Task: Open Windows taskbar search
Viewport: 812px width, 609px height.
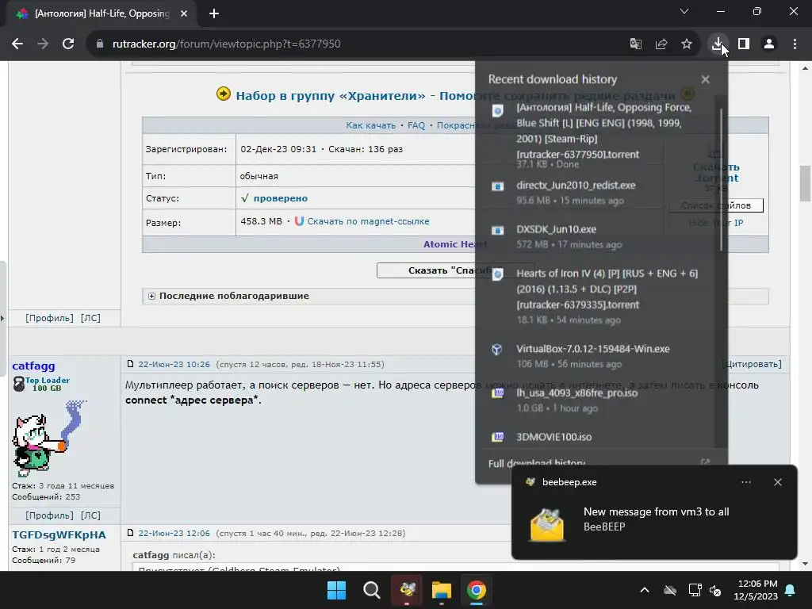Action: 371,590
